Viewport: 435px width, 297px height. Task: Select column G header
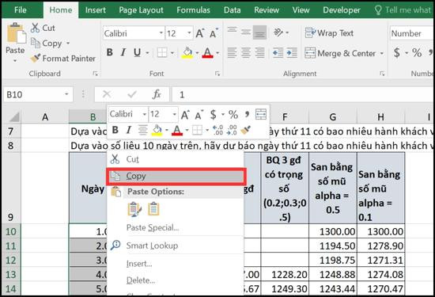pos(333,117)
